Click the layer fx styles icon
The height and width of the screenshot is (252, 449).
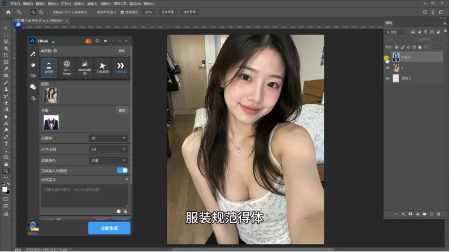pos(403,214)
